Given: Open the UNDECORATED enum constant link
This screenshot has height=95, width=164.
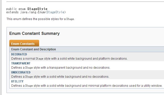Looking at the screenshot, I should [x=21, y=72].
